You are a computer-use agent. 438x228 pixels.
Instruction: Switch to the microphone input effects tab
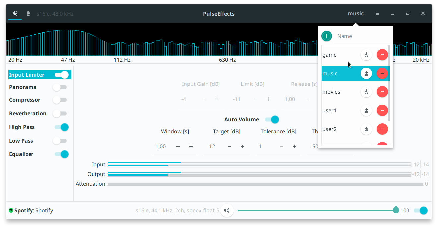pyautogui.click(x=28, y=14)
